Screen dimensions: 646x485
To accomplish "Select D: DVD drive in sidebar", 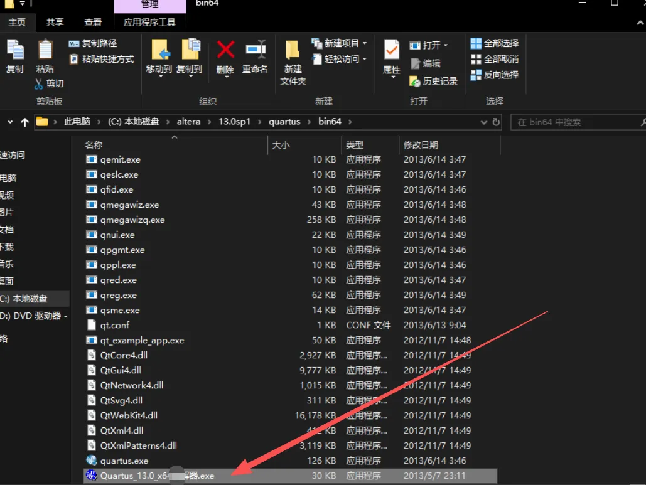I will pos(35,316).
